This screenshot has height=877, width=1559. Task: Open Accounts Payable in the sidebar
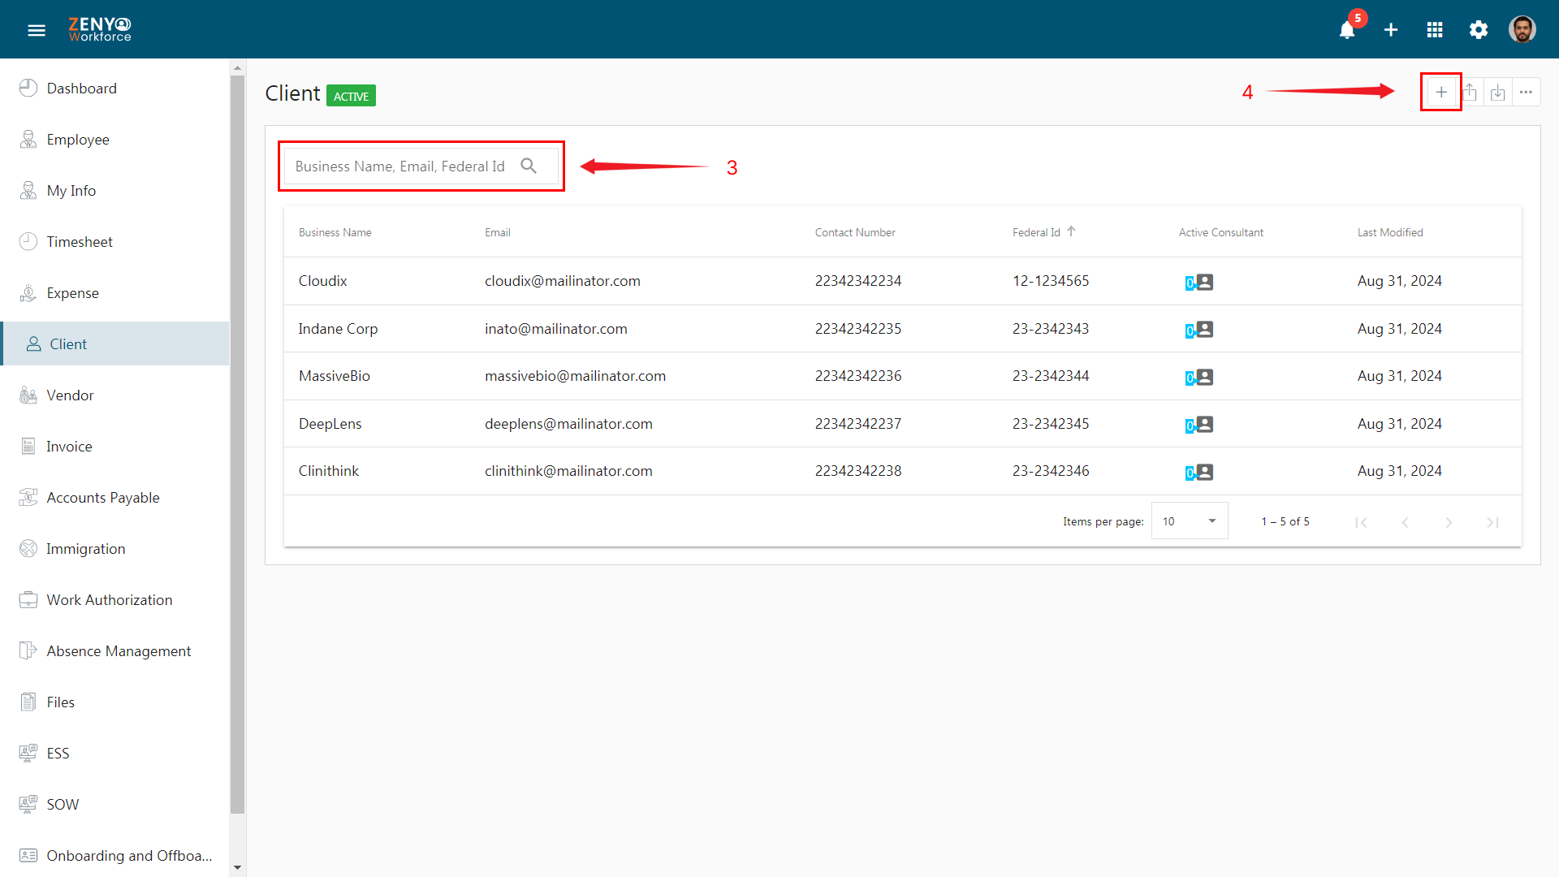pyautogui.click(x=115, y=498)
